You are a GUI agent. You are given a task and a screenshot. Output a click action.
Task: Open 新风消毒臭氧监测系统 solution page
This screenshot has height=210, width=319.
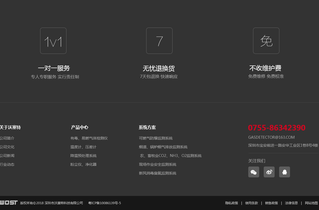157,173
